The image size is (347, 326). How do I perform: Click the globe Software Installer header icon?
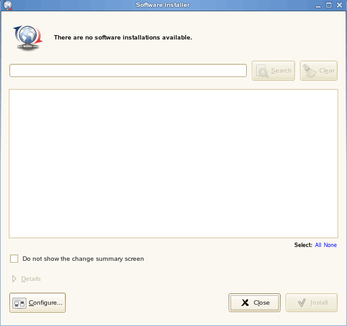[x=28, y=38]
